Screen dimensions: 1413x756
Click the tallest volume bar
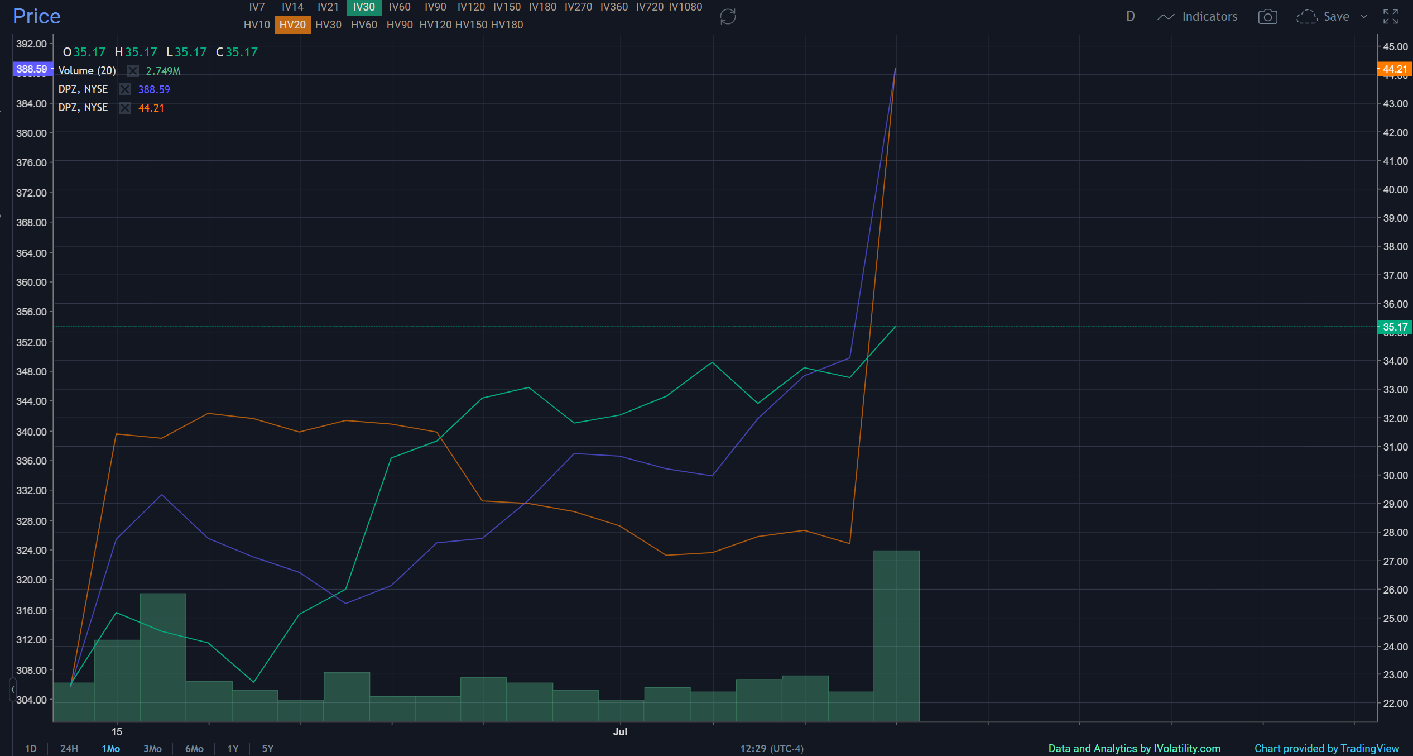click(896, 636)
